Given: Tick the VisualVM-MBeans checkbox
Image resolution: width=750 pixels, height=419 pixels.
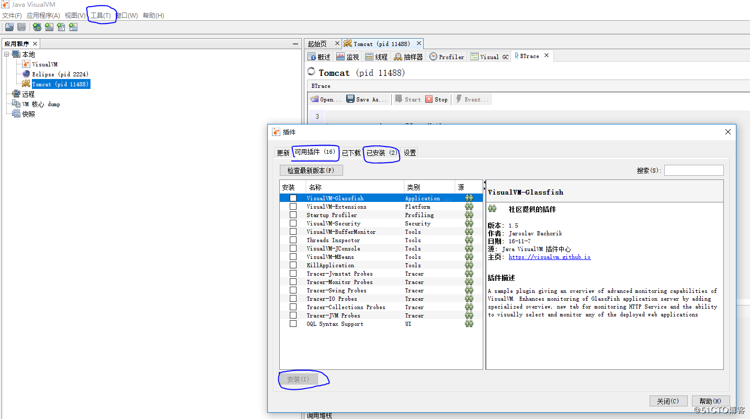Looking at the screenshot, I should [293, 257].
